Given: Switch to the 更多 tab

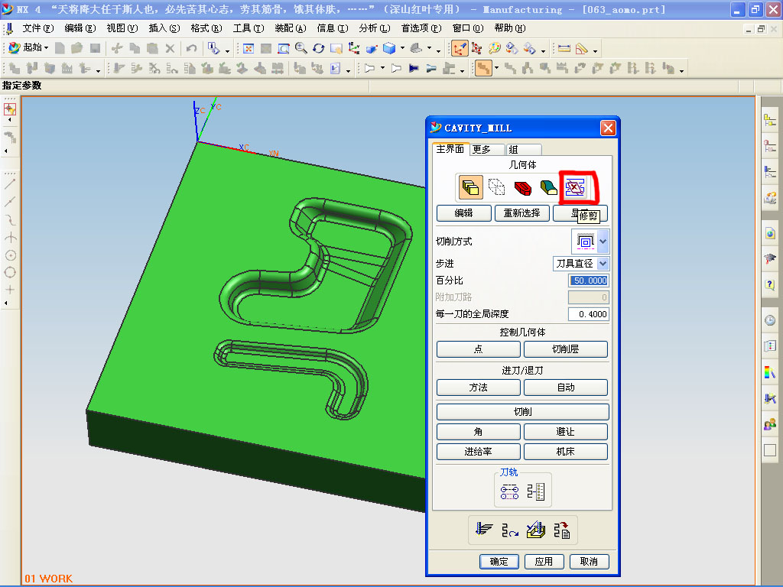Looking at the screenshot, I should pyautogui.click(x=486, y=149).
